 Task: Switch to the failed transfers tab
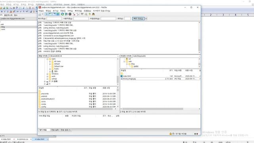point(55,130)
